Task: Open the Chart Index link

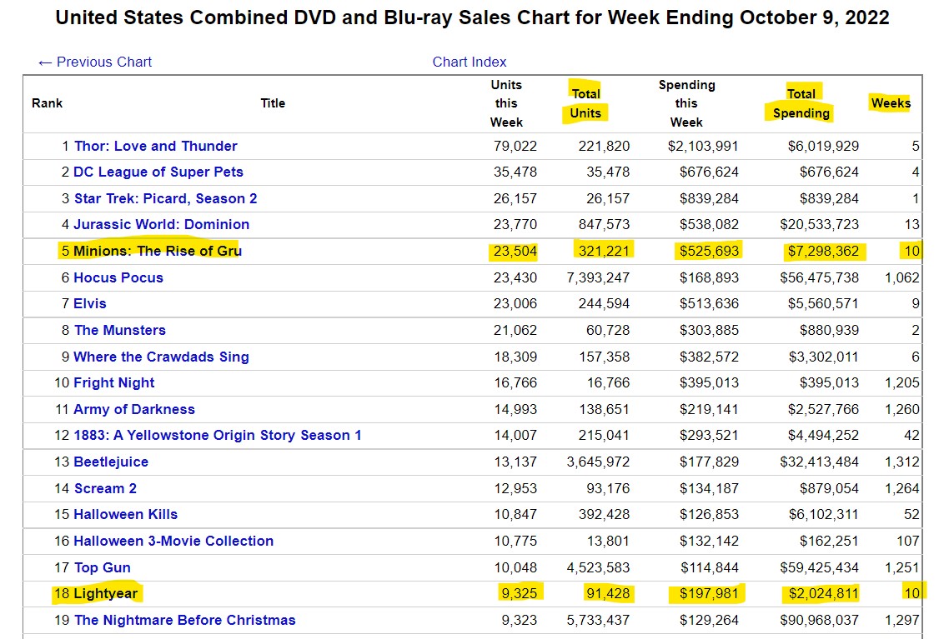Action: [469, 62]
